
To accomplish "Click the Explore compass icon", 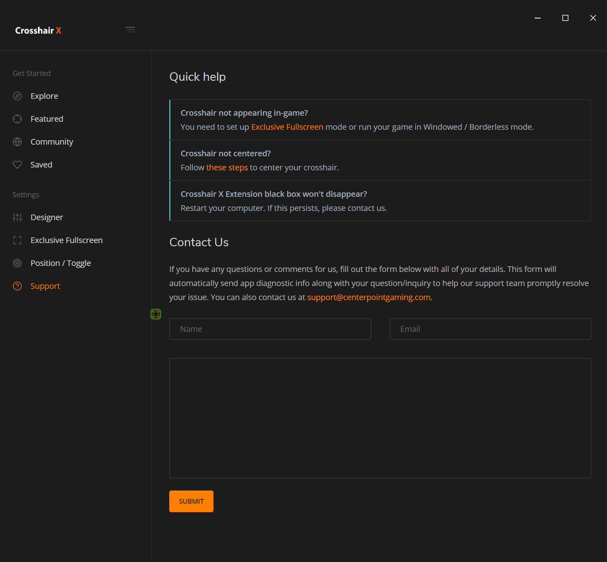I will pyautogui.click(x=17, y=96).
